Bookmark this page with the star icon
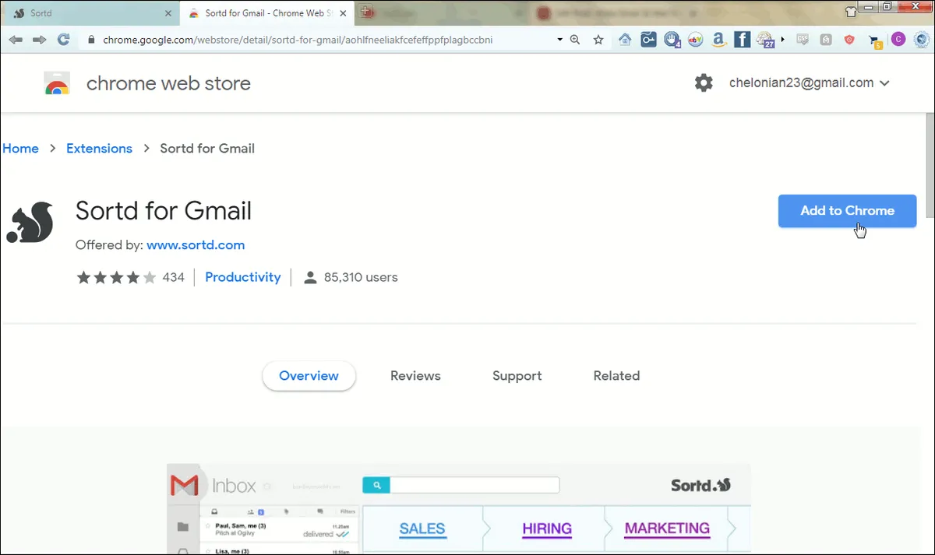 point(598,39)
